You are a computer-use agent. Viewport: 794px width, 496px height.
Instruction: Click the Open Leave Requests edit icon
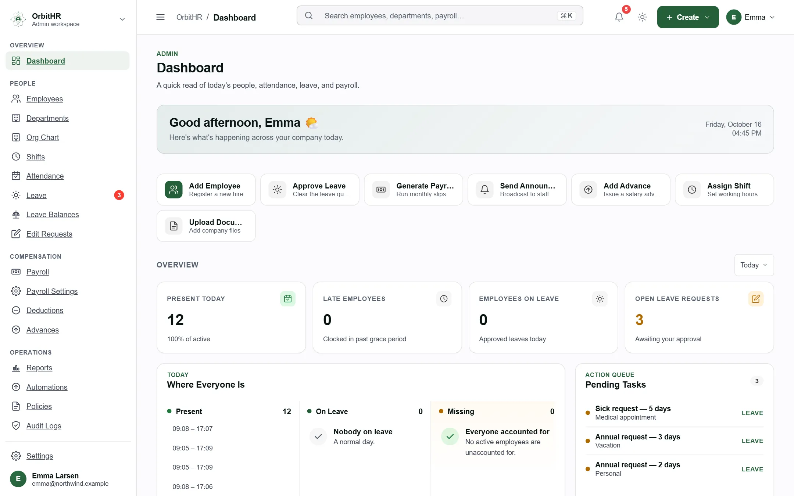pyautogui.click(x=756, y=299)
